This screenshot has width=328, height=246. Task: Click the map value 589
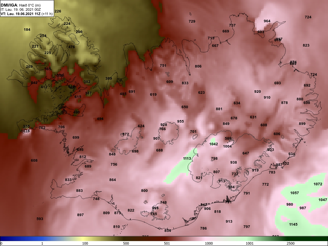point(228,138)
